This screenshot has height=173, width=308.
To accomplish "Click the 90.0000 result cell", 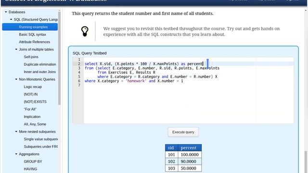I will pos(190,161).
